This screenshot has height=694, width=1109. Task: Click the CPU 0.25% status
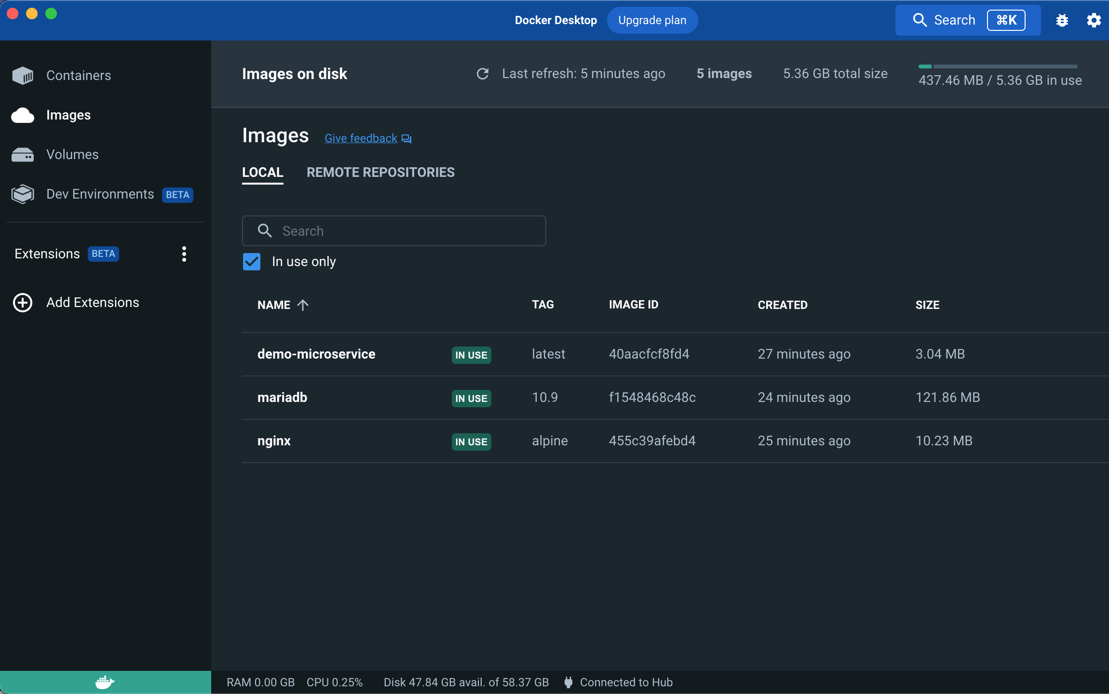[335, 682]
